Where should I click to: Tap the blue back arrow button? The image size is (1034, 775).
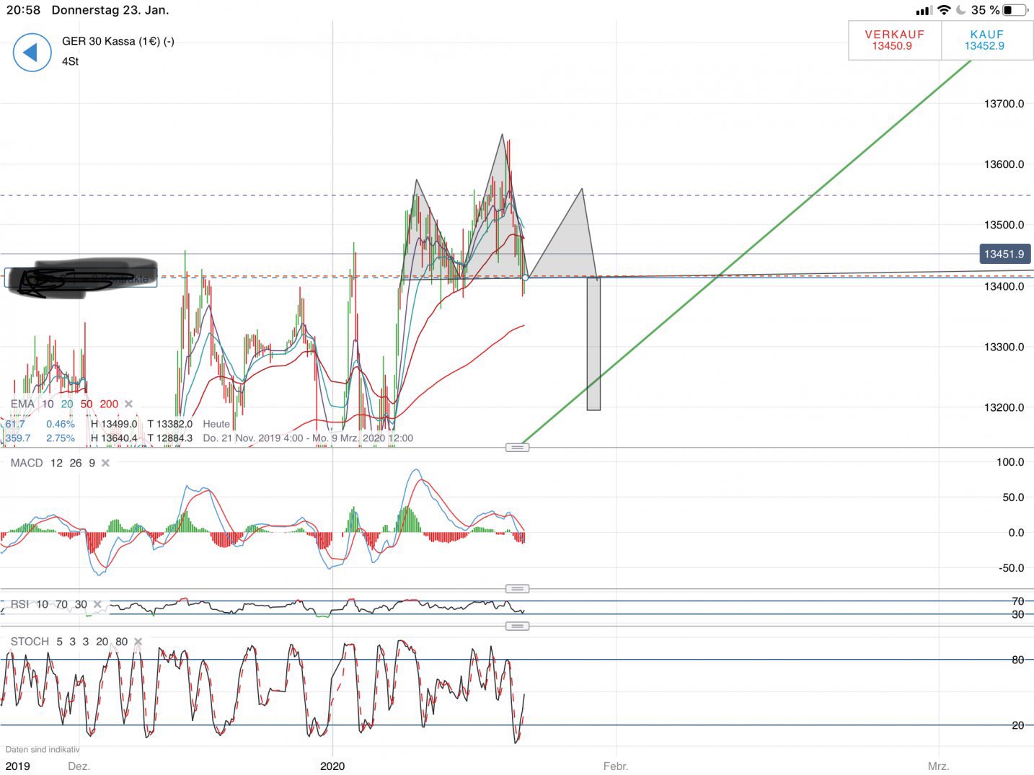tap(31, 53)
